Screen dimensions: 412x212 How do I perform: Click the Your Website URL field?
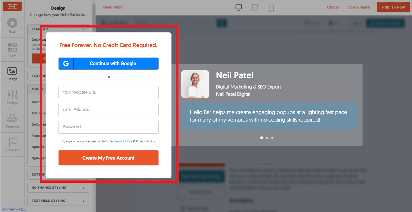point(108,92)
